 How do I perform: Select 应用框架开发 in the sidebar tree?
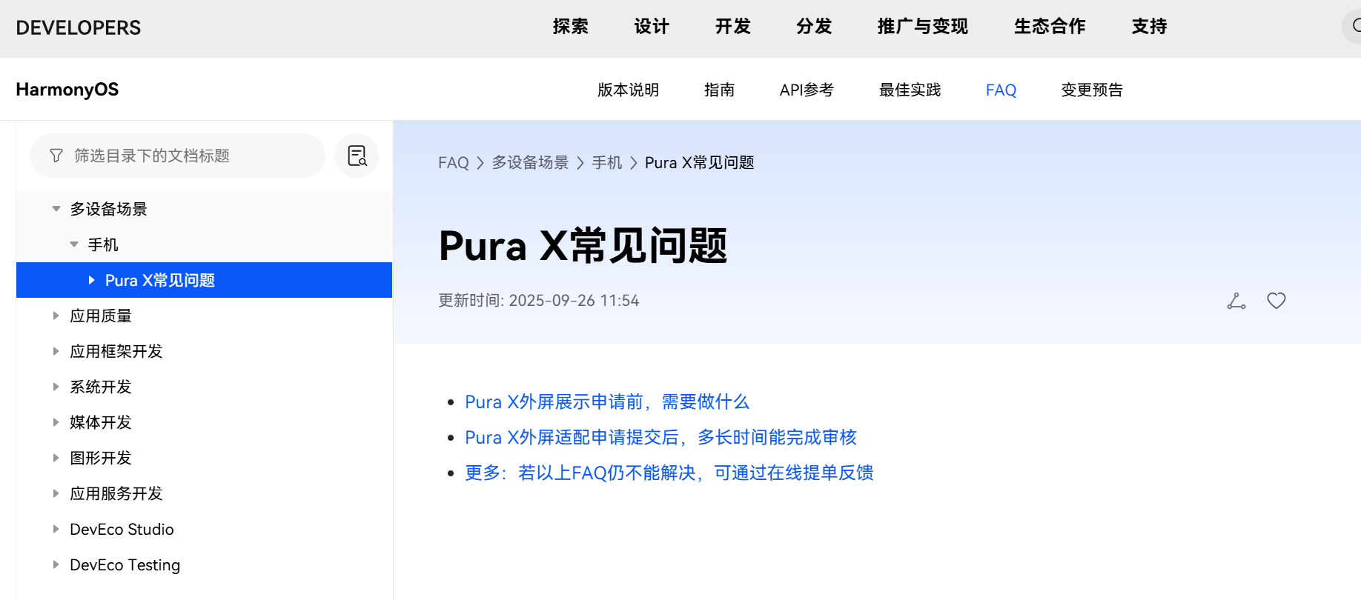pyautogui.click(x=116, y=351)
